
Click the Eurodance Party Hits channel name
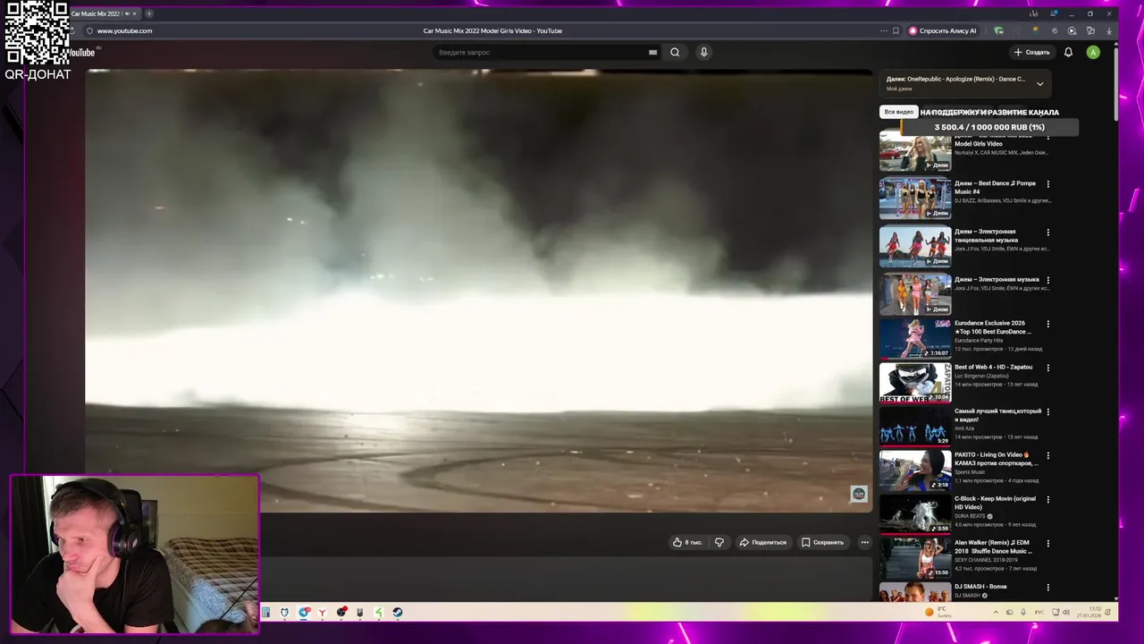pyautogui.click(x=979, y=340)
